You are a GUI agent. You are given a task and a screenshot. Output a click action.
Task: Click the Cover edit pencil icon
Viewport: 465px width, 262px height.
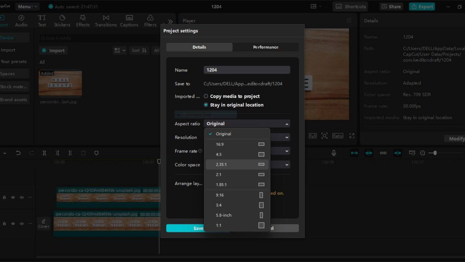(44, 223)
